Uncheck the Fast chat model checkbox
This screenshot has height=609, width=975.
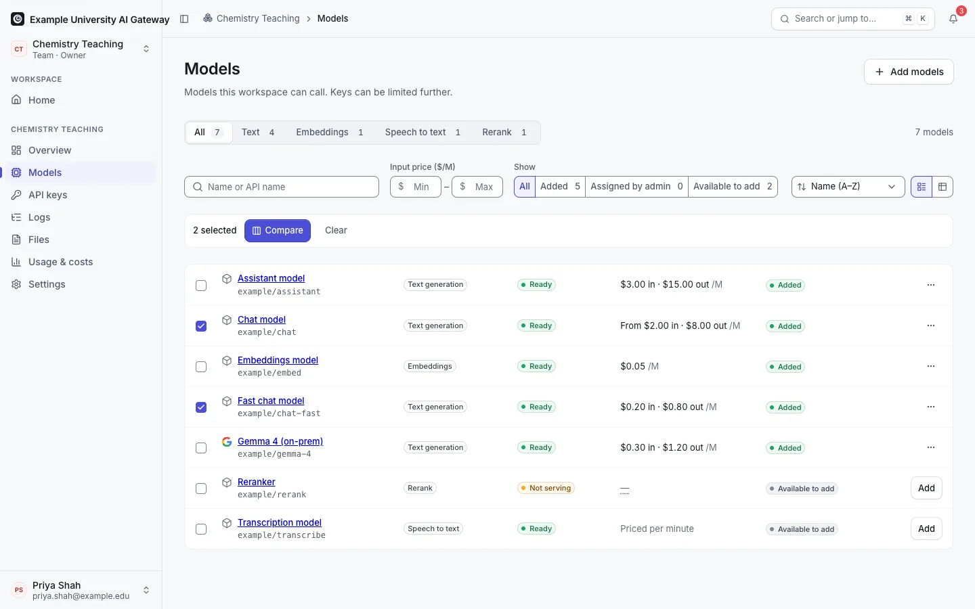tap(201, 407)
